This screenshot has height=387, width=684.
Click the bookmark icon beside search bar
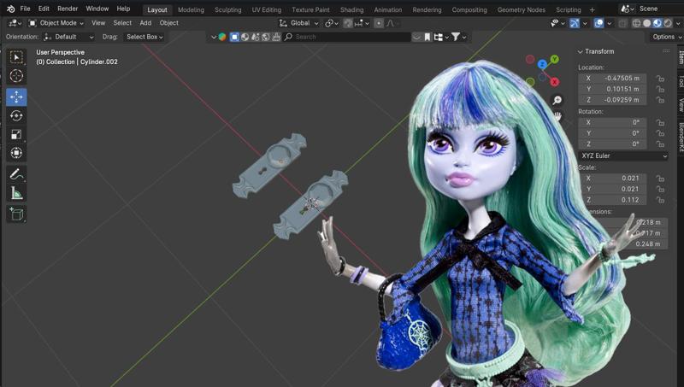pyautogui.click(x=427, y=37)
